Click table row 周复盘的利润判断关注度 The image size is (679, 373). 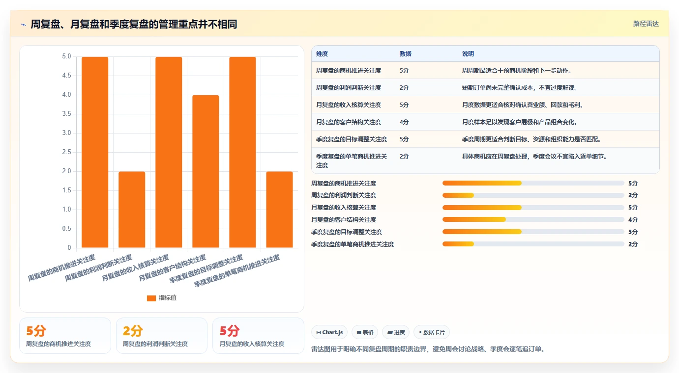(x=485, y=87)
